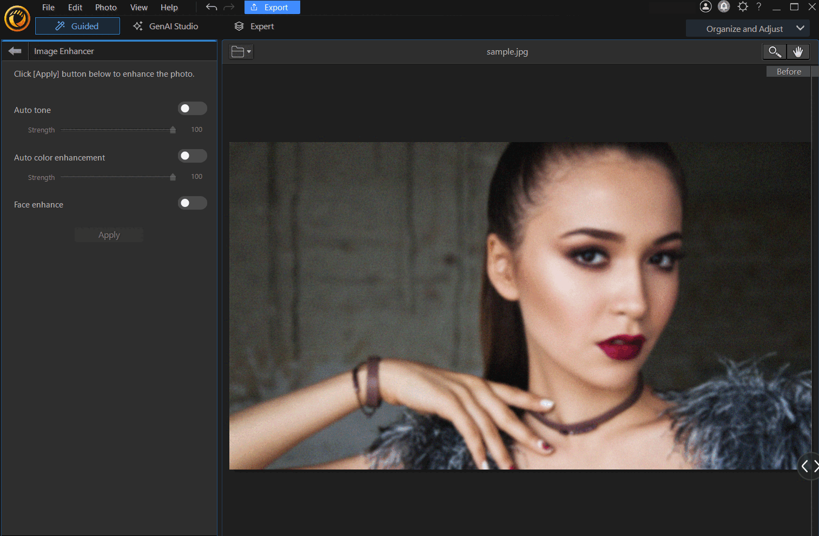The width and height of the screenshot is (819, 536).
Task: Open the user account panel
Action: [705, 7]
